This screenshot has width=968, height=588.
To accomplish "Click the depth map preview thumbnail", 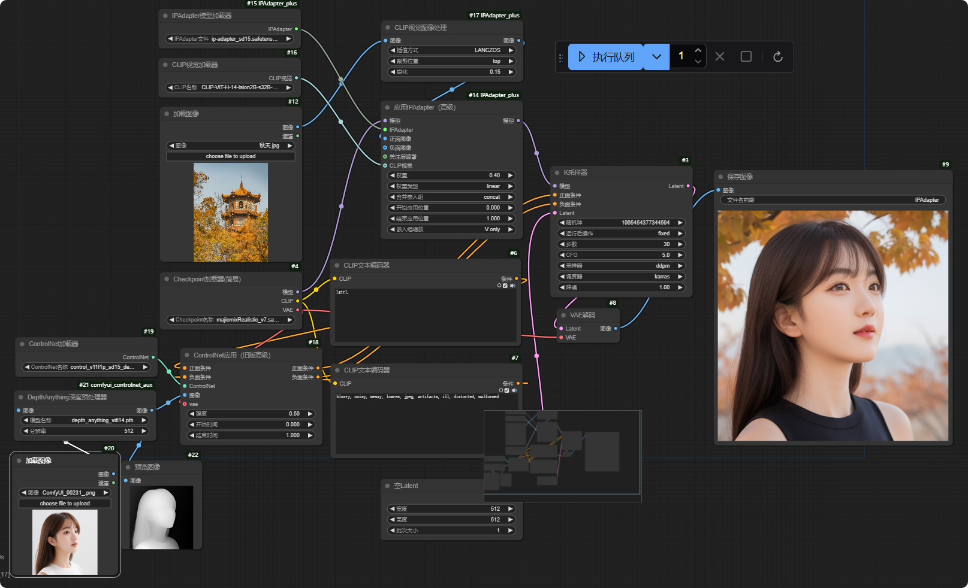I will [x=162, y=518].
